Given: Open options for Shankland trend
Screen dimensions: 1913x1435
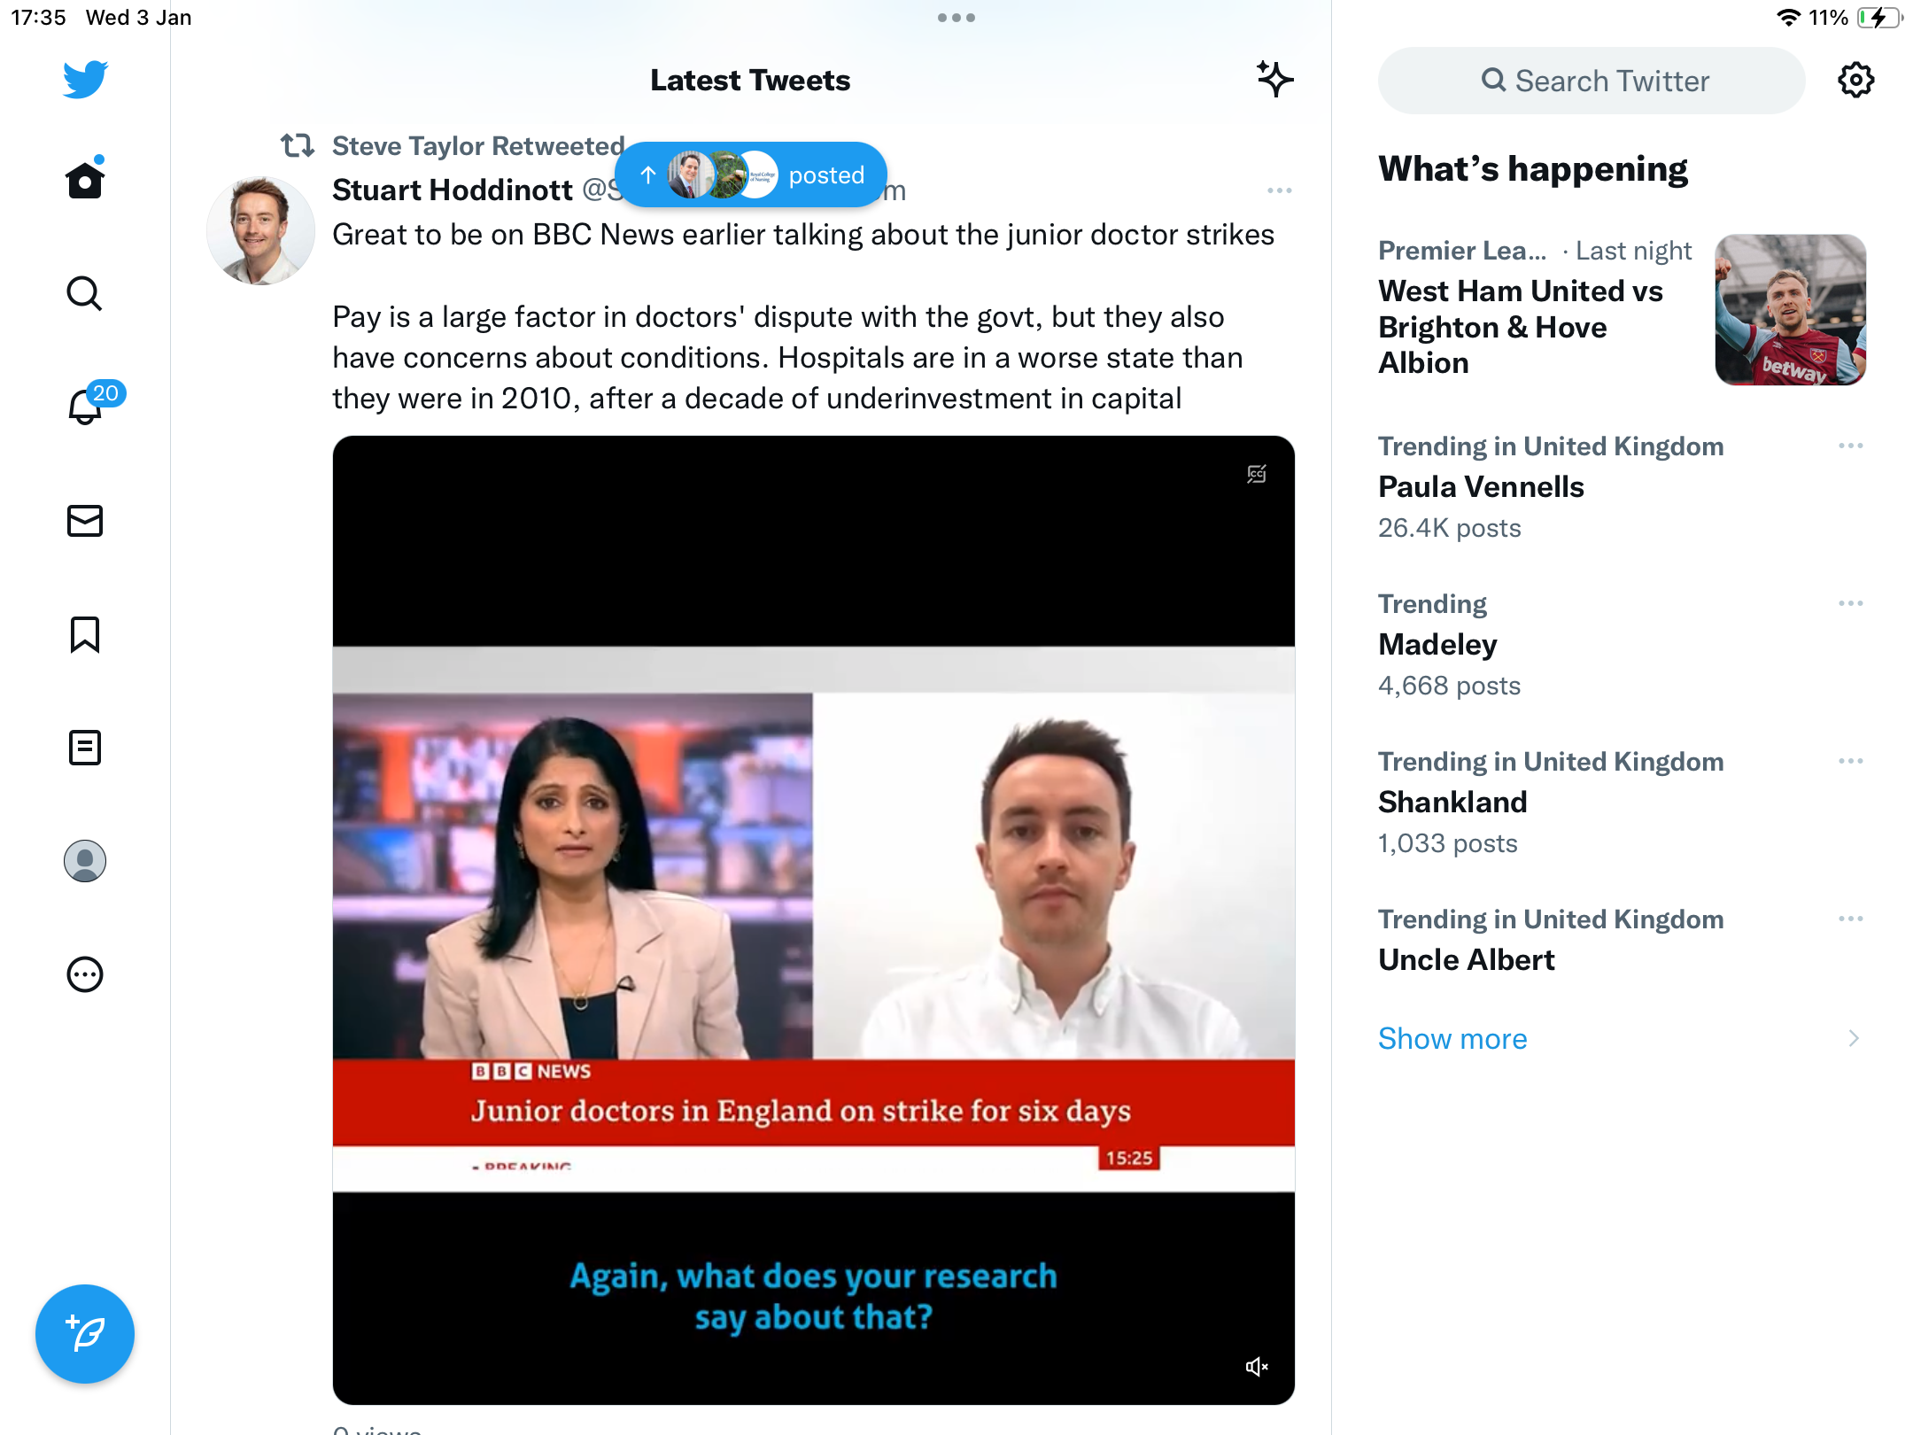Looking at the screenshot, I should pos(1850,761).
